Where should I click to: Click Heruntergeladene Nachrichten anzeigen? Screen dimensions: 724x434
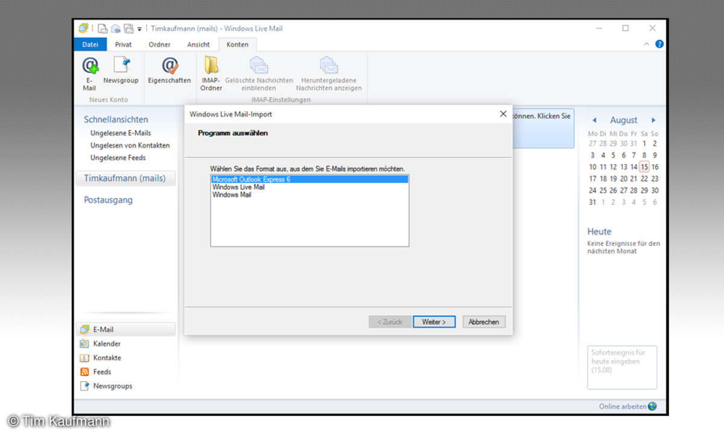(x=329, y=73)
